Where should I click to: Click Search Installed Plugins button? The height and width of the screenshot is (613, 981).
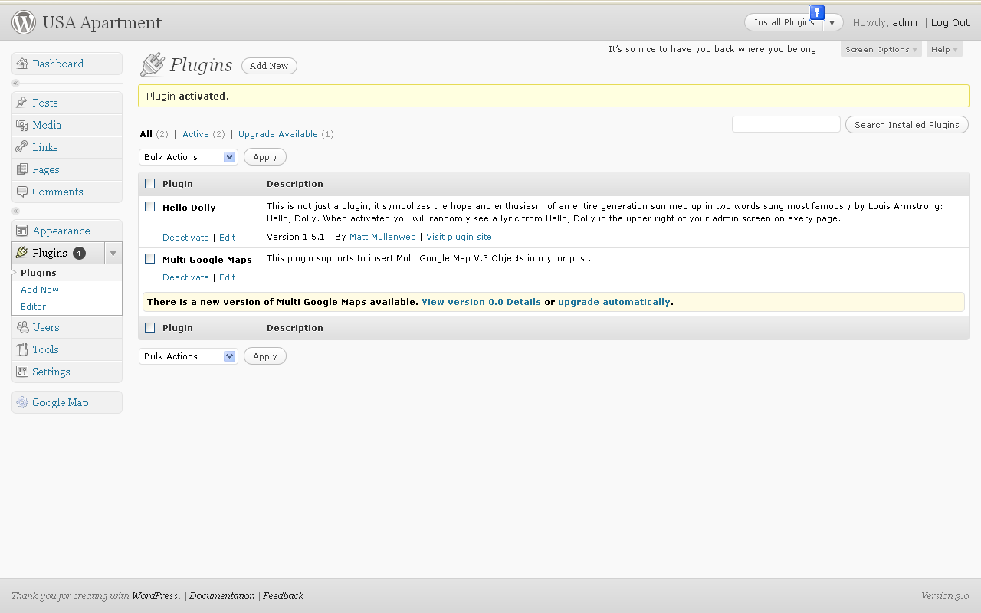[907, 125]
